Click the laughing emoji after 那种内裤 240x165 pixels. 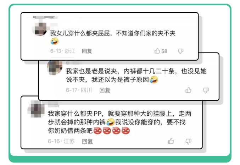(x=111, y=122)
